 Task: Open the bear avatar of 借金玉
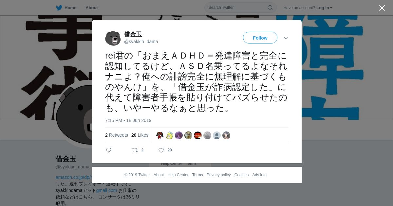click(x=113, y=38)
